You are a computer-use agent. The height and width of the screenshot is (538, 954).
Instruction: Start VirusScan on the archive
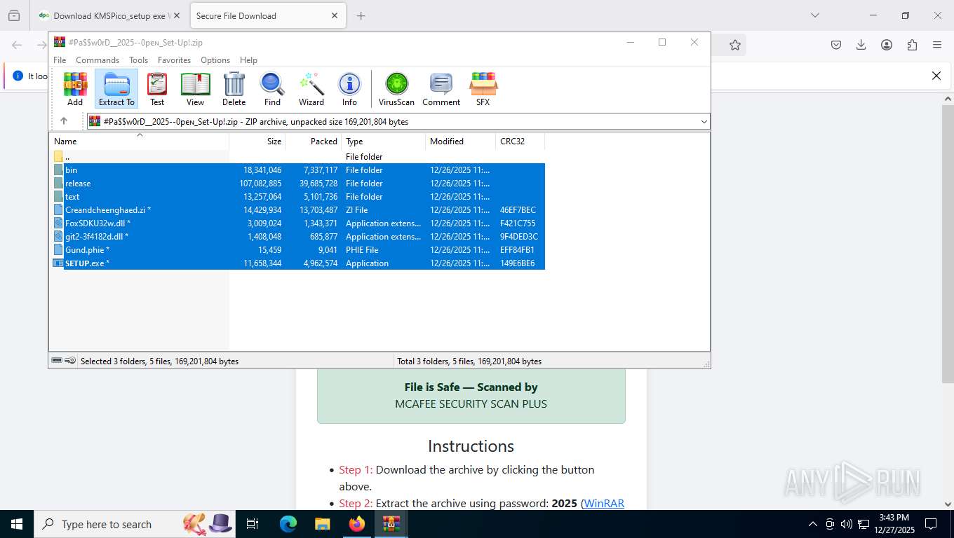pos(396,89)
